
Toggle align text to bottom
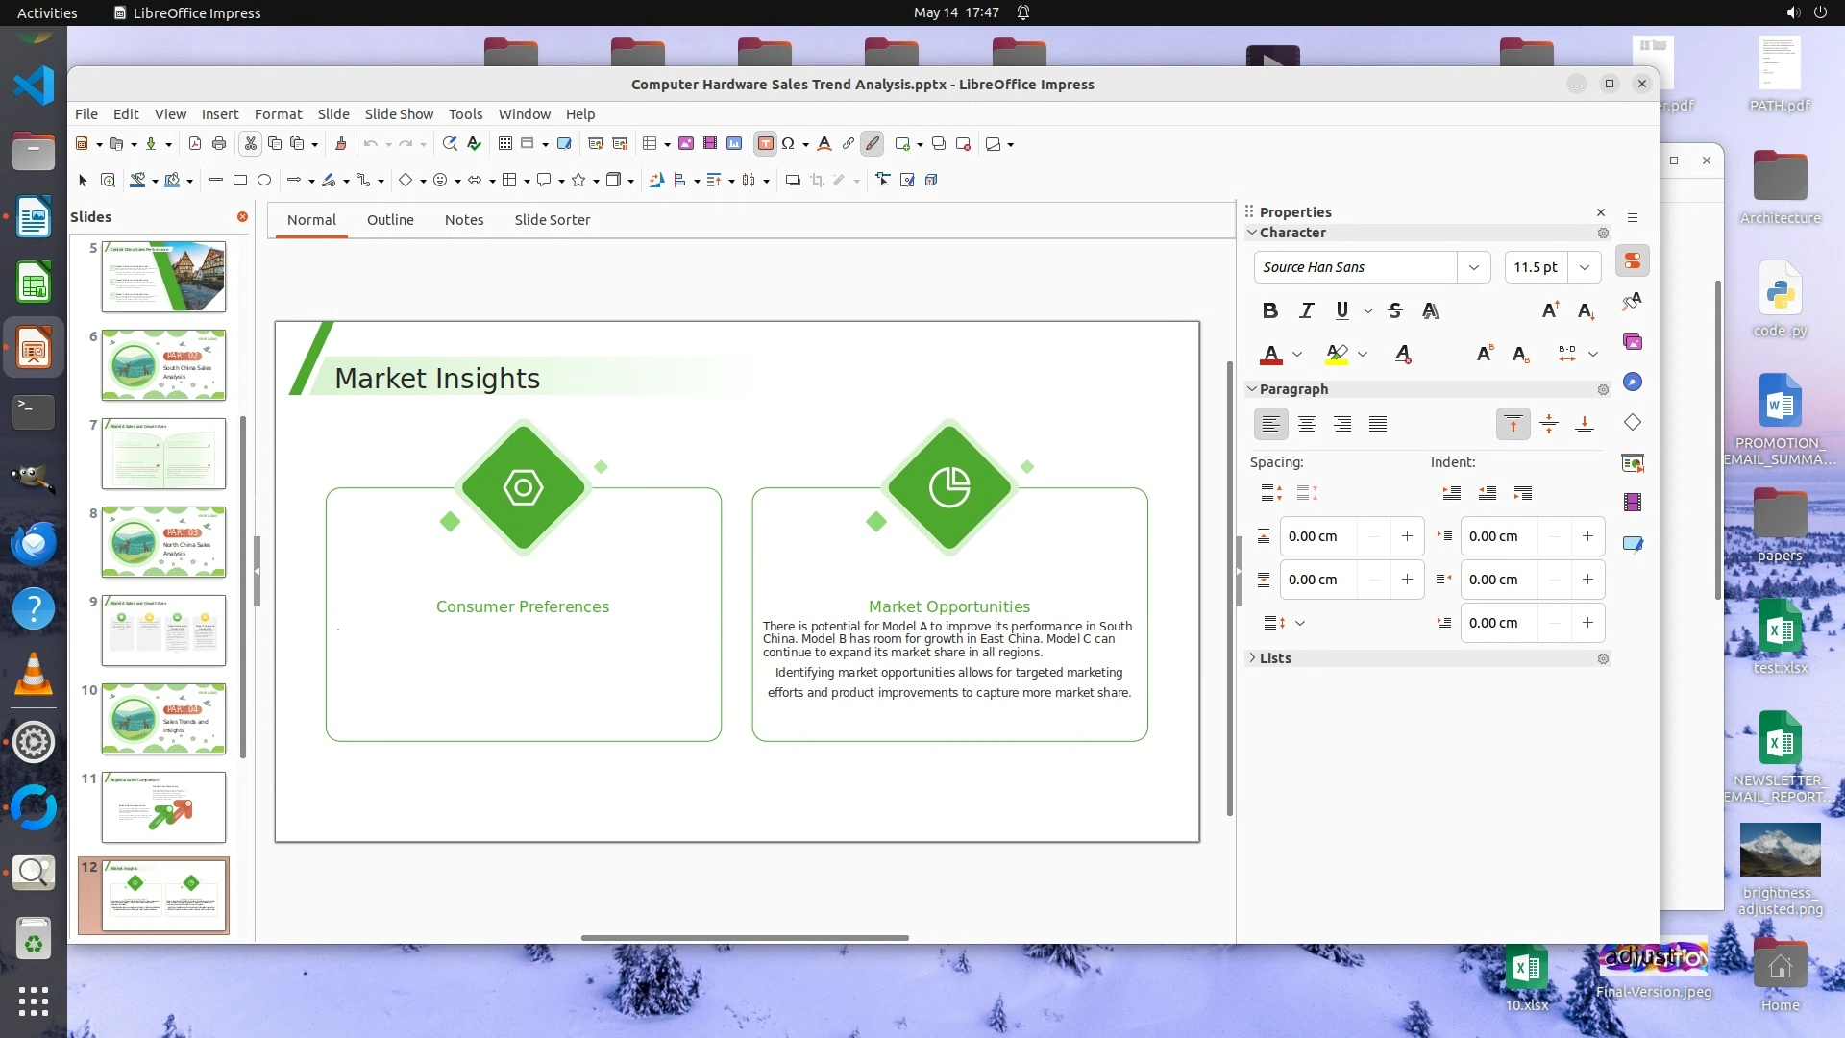[1585, 424]
